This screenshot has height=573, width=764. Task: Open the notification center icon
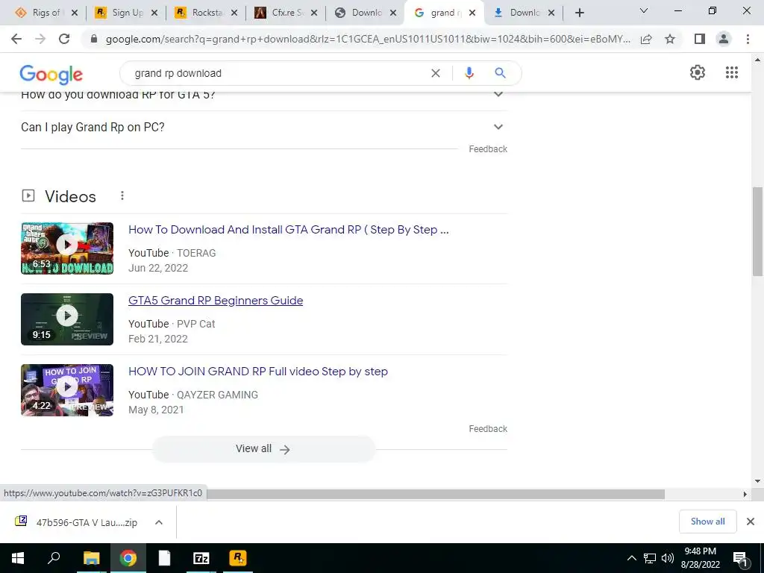click(x=741, y=560)
